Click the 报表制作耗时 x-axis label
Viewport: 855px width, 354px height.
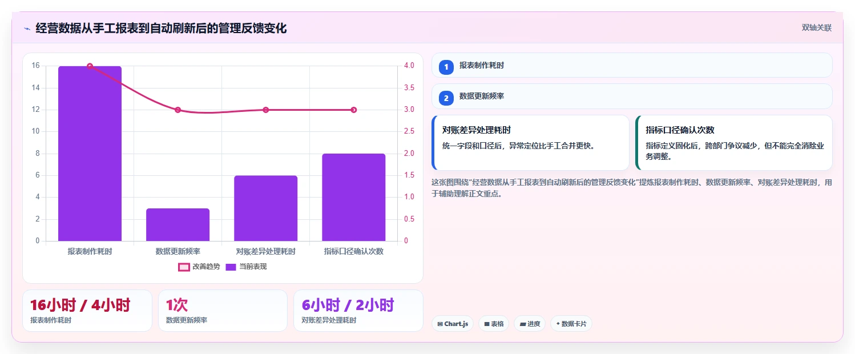point(90,251)
